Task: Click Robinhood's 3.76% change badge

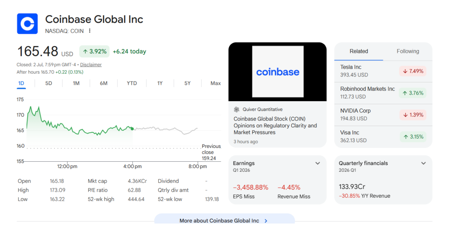Action: (x=413, y=93)
